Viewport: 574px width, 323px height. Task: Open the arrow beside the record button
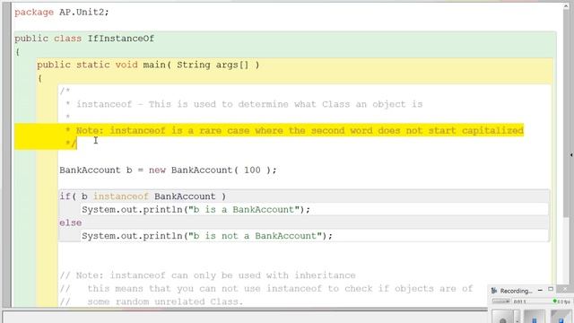517,317
